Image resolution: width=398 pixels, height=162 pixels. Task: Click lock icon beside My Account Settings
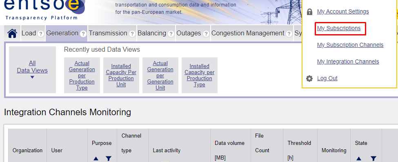pos(309,12)
